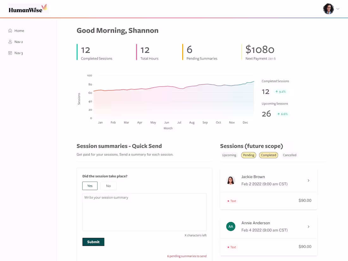Click the Submit button
The image size is (348, 261).
pos(93,242)
